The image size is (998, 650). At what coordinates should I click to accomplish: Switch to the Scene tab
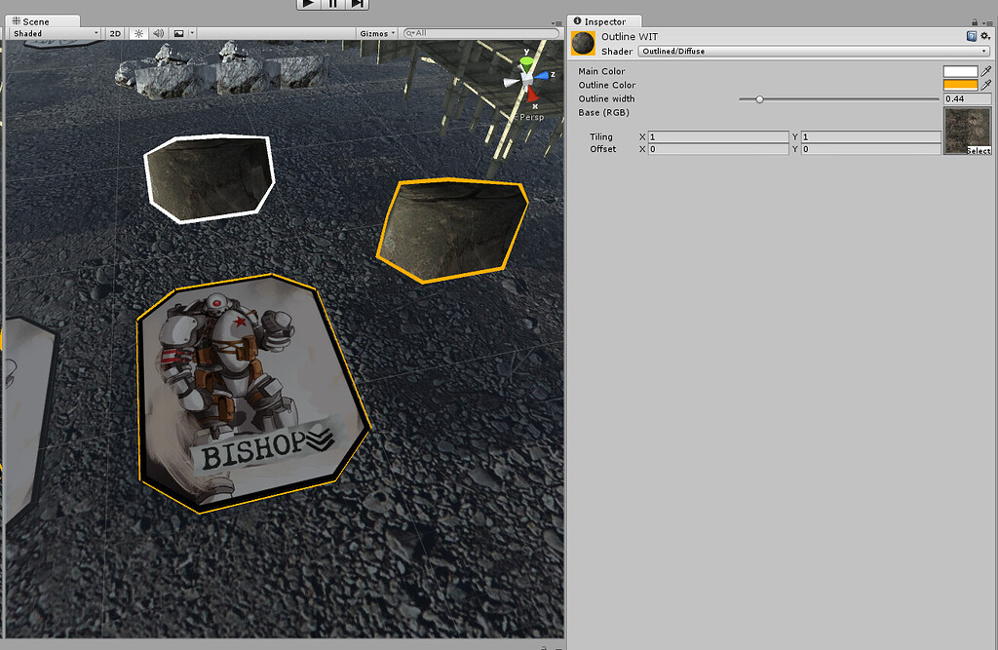click(41, 19)
